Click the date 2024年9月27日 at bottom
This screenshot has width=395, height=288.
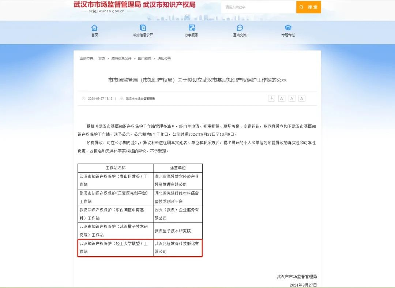coord(303,285)
